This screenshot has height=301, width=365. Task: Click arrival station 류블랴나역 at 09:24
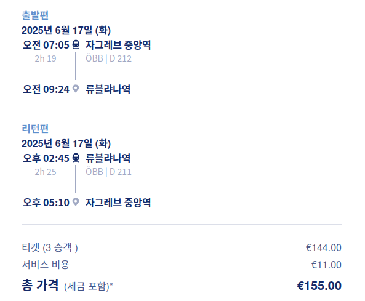pyautogui.click(x=108, y=89)
